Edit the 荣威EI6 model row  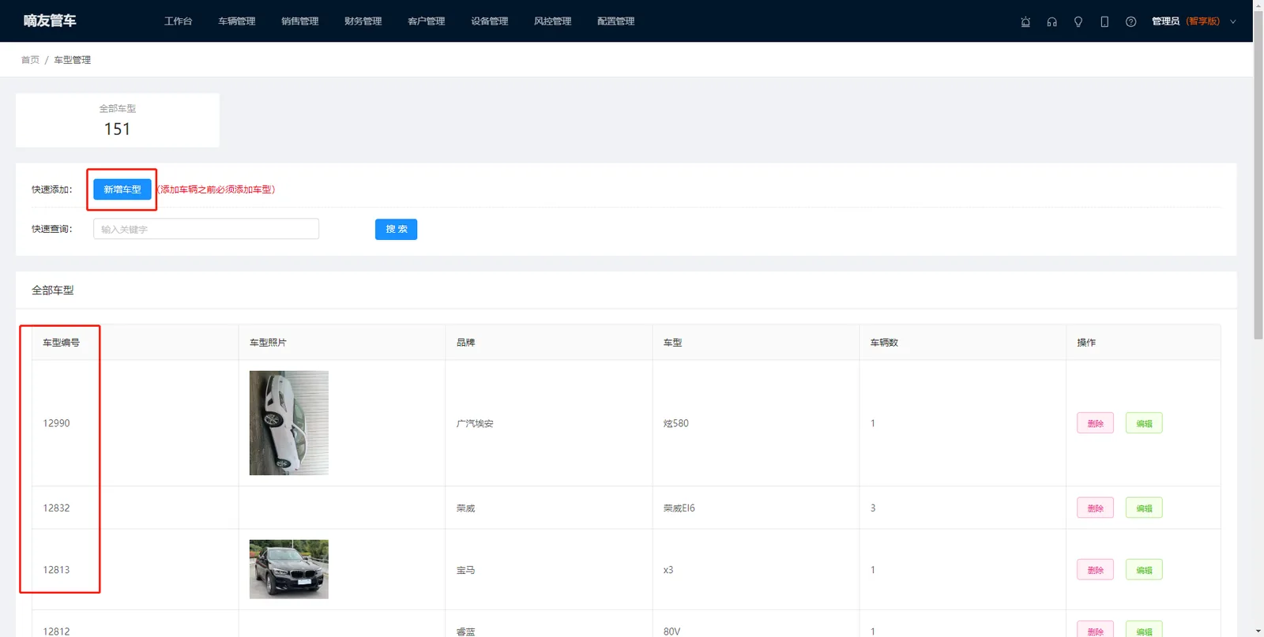coord(1144,508)
